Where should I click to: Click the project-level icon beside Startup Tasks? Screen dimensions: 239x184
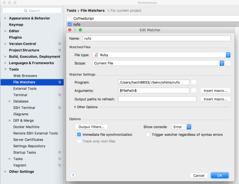click(60, 152)
